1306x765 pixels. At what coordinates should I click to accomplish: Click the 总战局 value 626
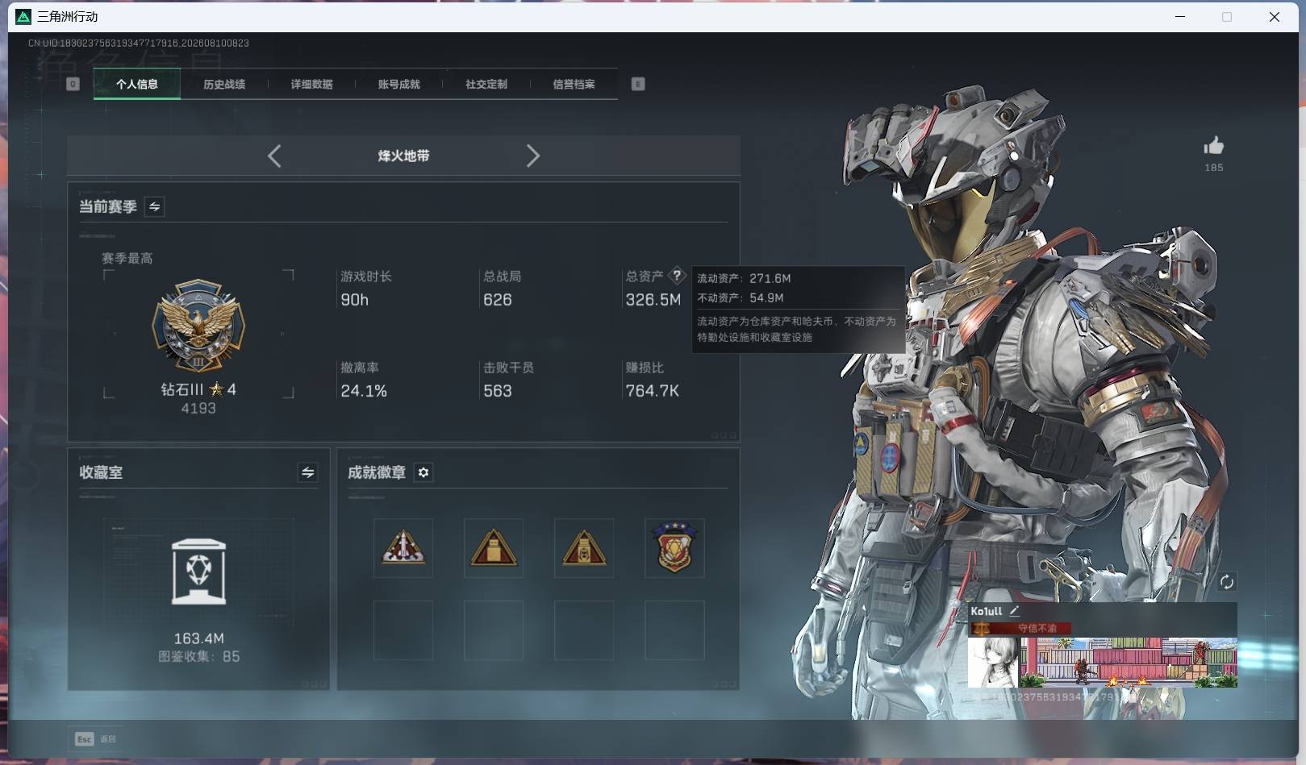tap(497, 300)
